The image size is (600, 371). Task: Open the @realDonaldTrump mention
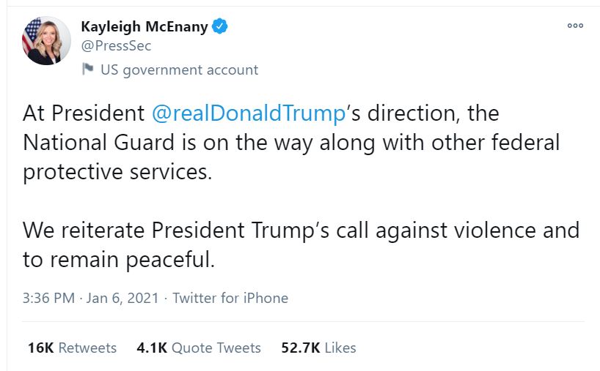[248, 113]
